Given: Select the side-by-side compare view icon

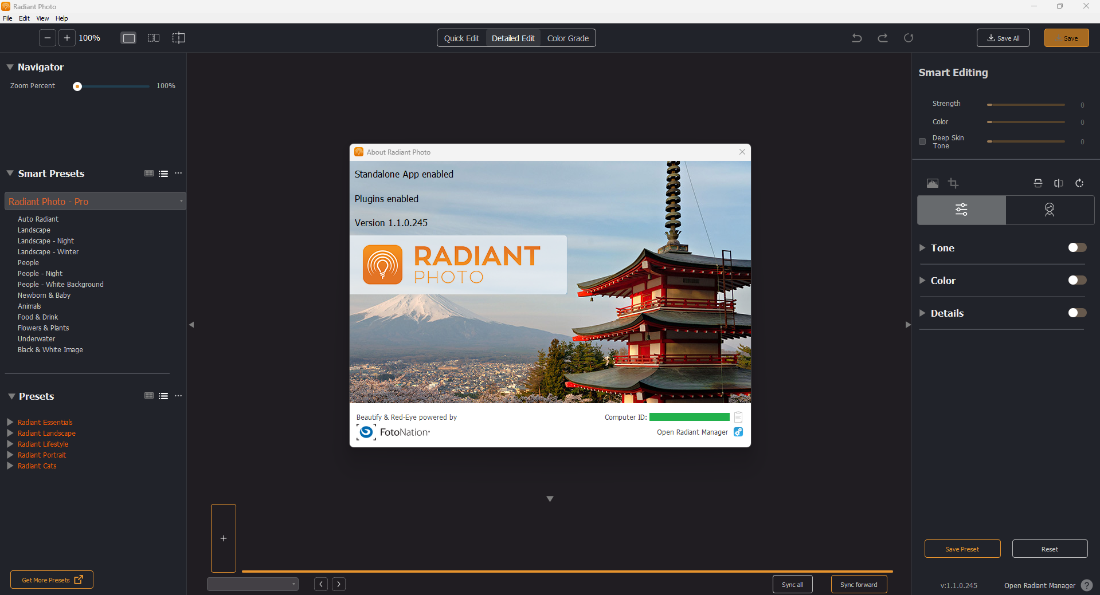Looking at the screenshot, I should coord(154,38).
